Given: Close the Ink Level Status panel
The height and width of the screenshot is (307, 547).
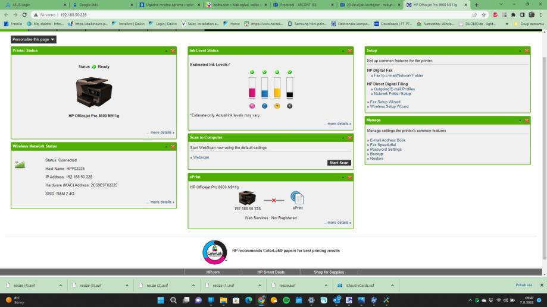Looking at the screenshot, I should (x=349, y=51).
